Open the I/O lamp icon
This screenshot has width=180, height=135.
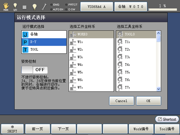(x=15, y=7)
